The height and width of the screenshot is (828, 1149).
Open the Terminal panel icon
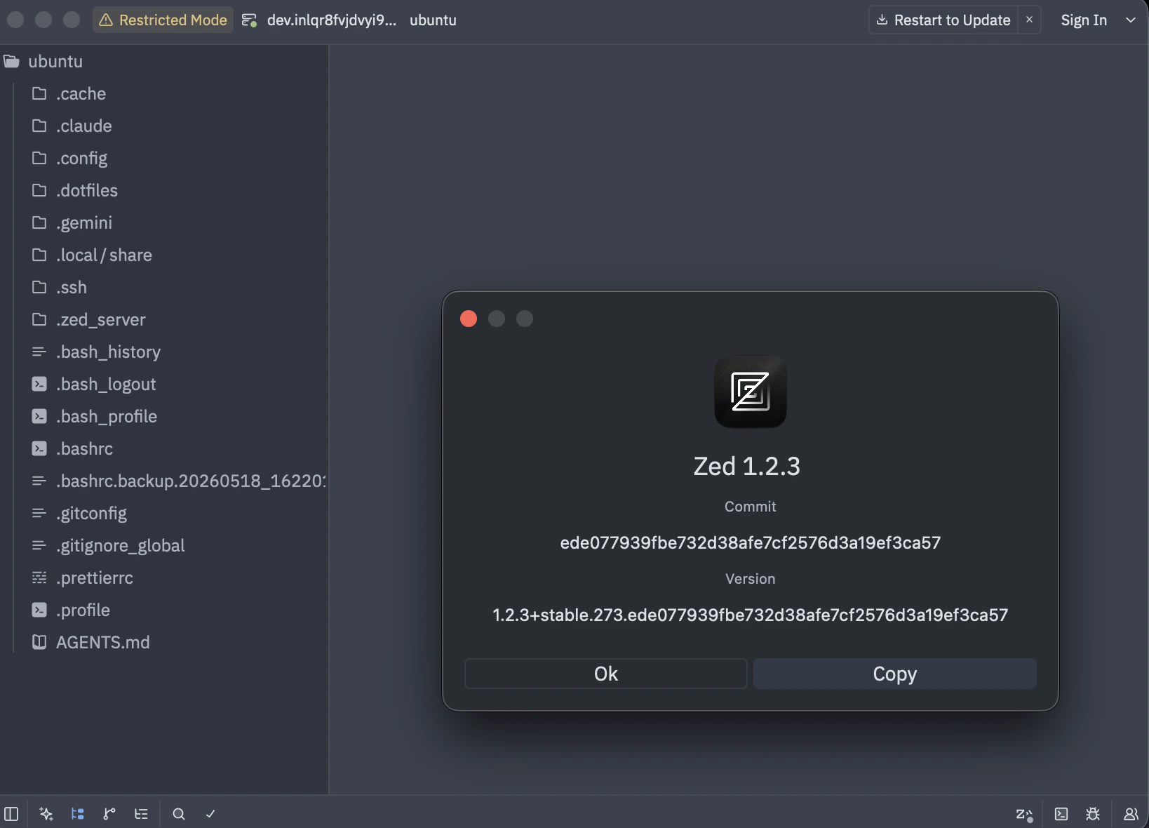pyautogui.click(x=1061, y=814)
